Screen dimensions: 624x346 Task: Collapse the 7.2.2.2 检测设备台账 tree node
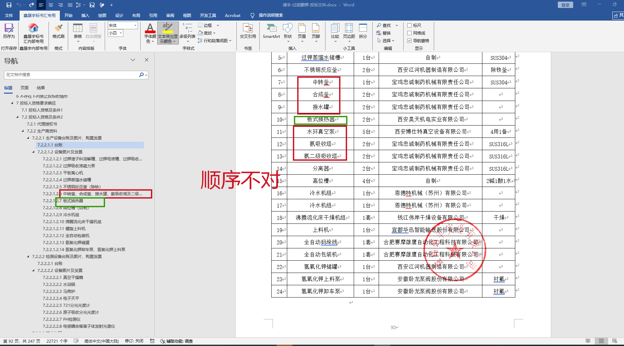point(28,256)
